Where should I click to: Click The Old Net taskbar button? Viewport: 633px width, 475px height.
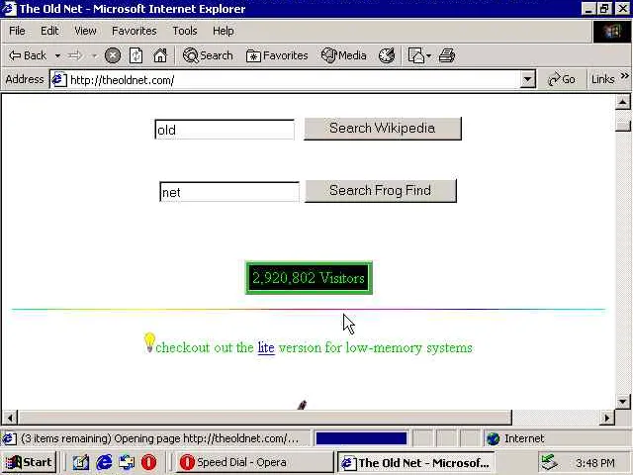pyautogui.click(x=415, y=462)
